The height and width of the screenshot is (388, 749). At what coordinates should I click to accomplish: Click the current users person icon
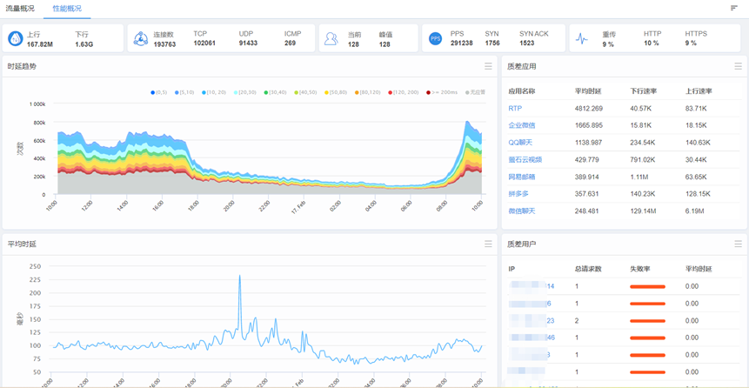(x=331, y=38)
